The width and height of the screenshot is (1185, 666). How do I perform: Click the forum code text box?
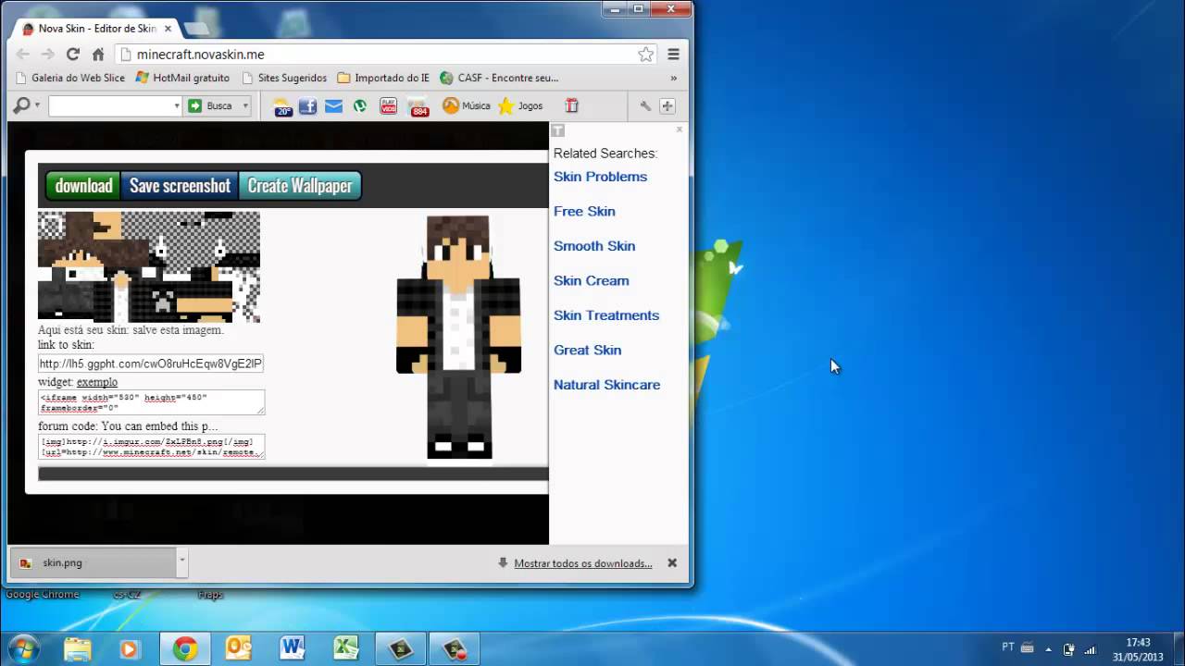[151, 447]
